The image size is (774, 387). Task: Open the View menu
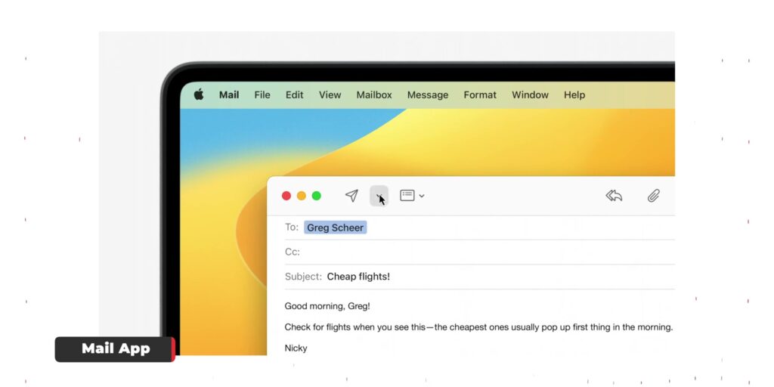(x=330, y=94)
